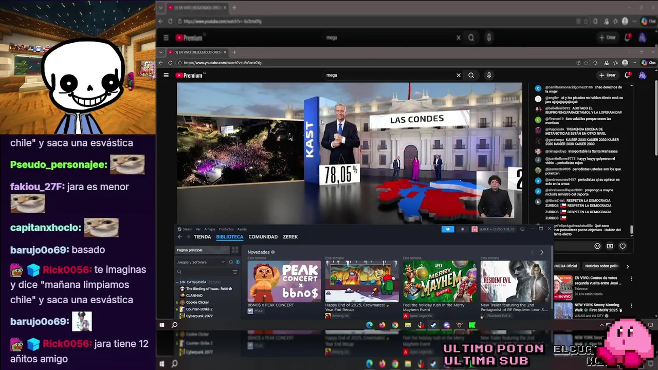Open Super Chat dollar icon in chat

[x=610, y=246]
